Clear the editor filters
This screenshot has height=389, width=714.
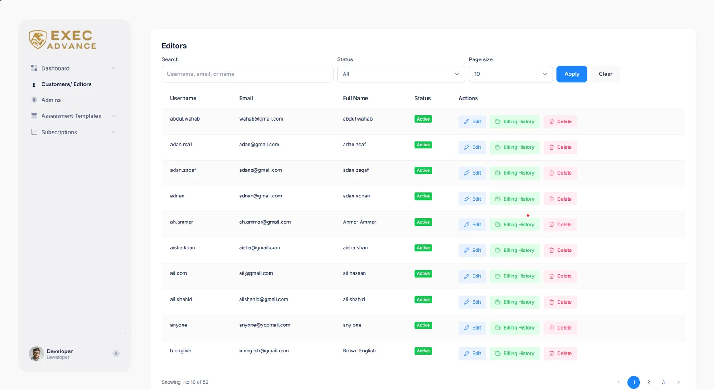coord(606,74)
